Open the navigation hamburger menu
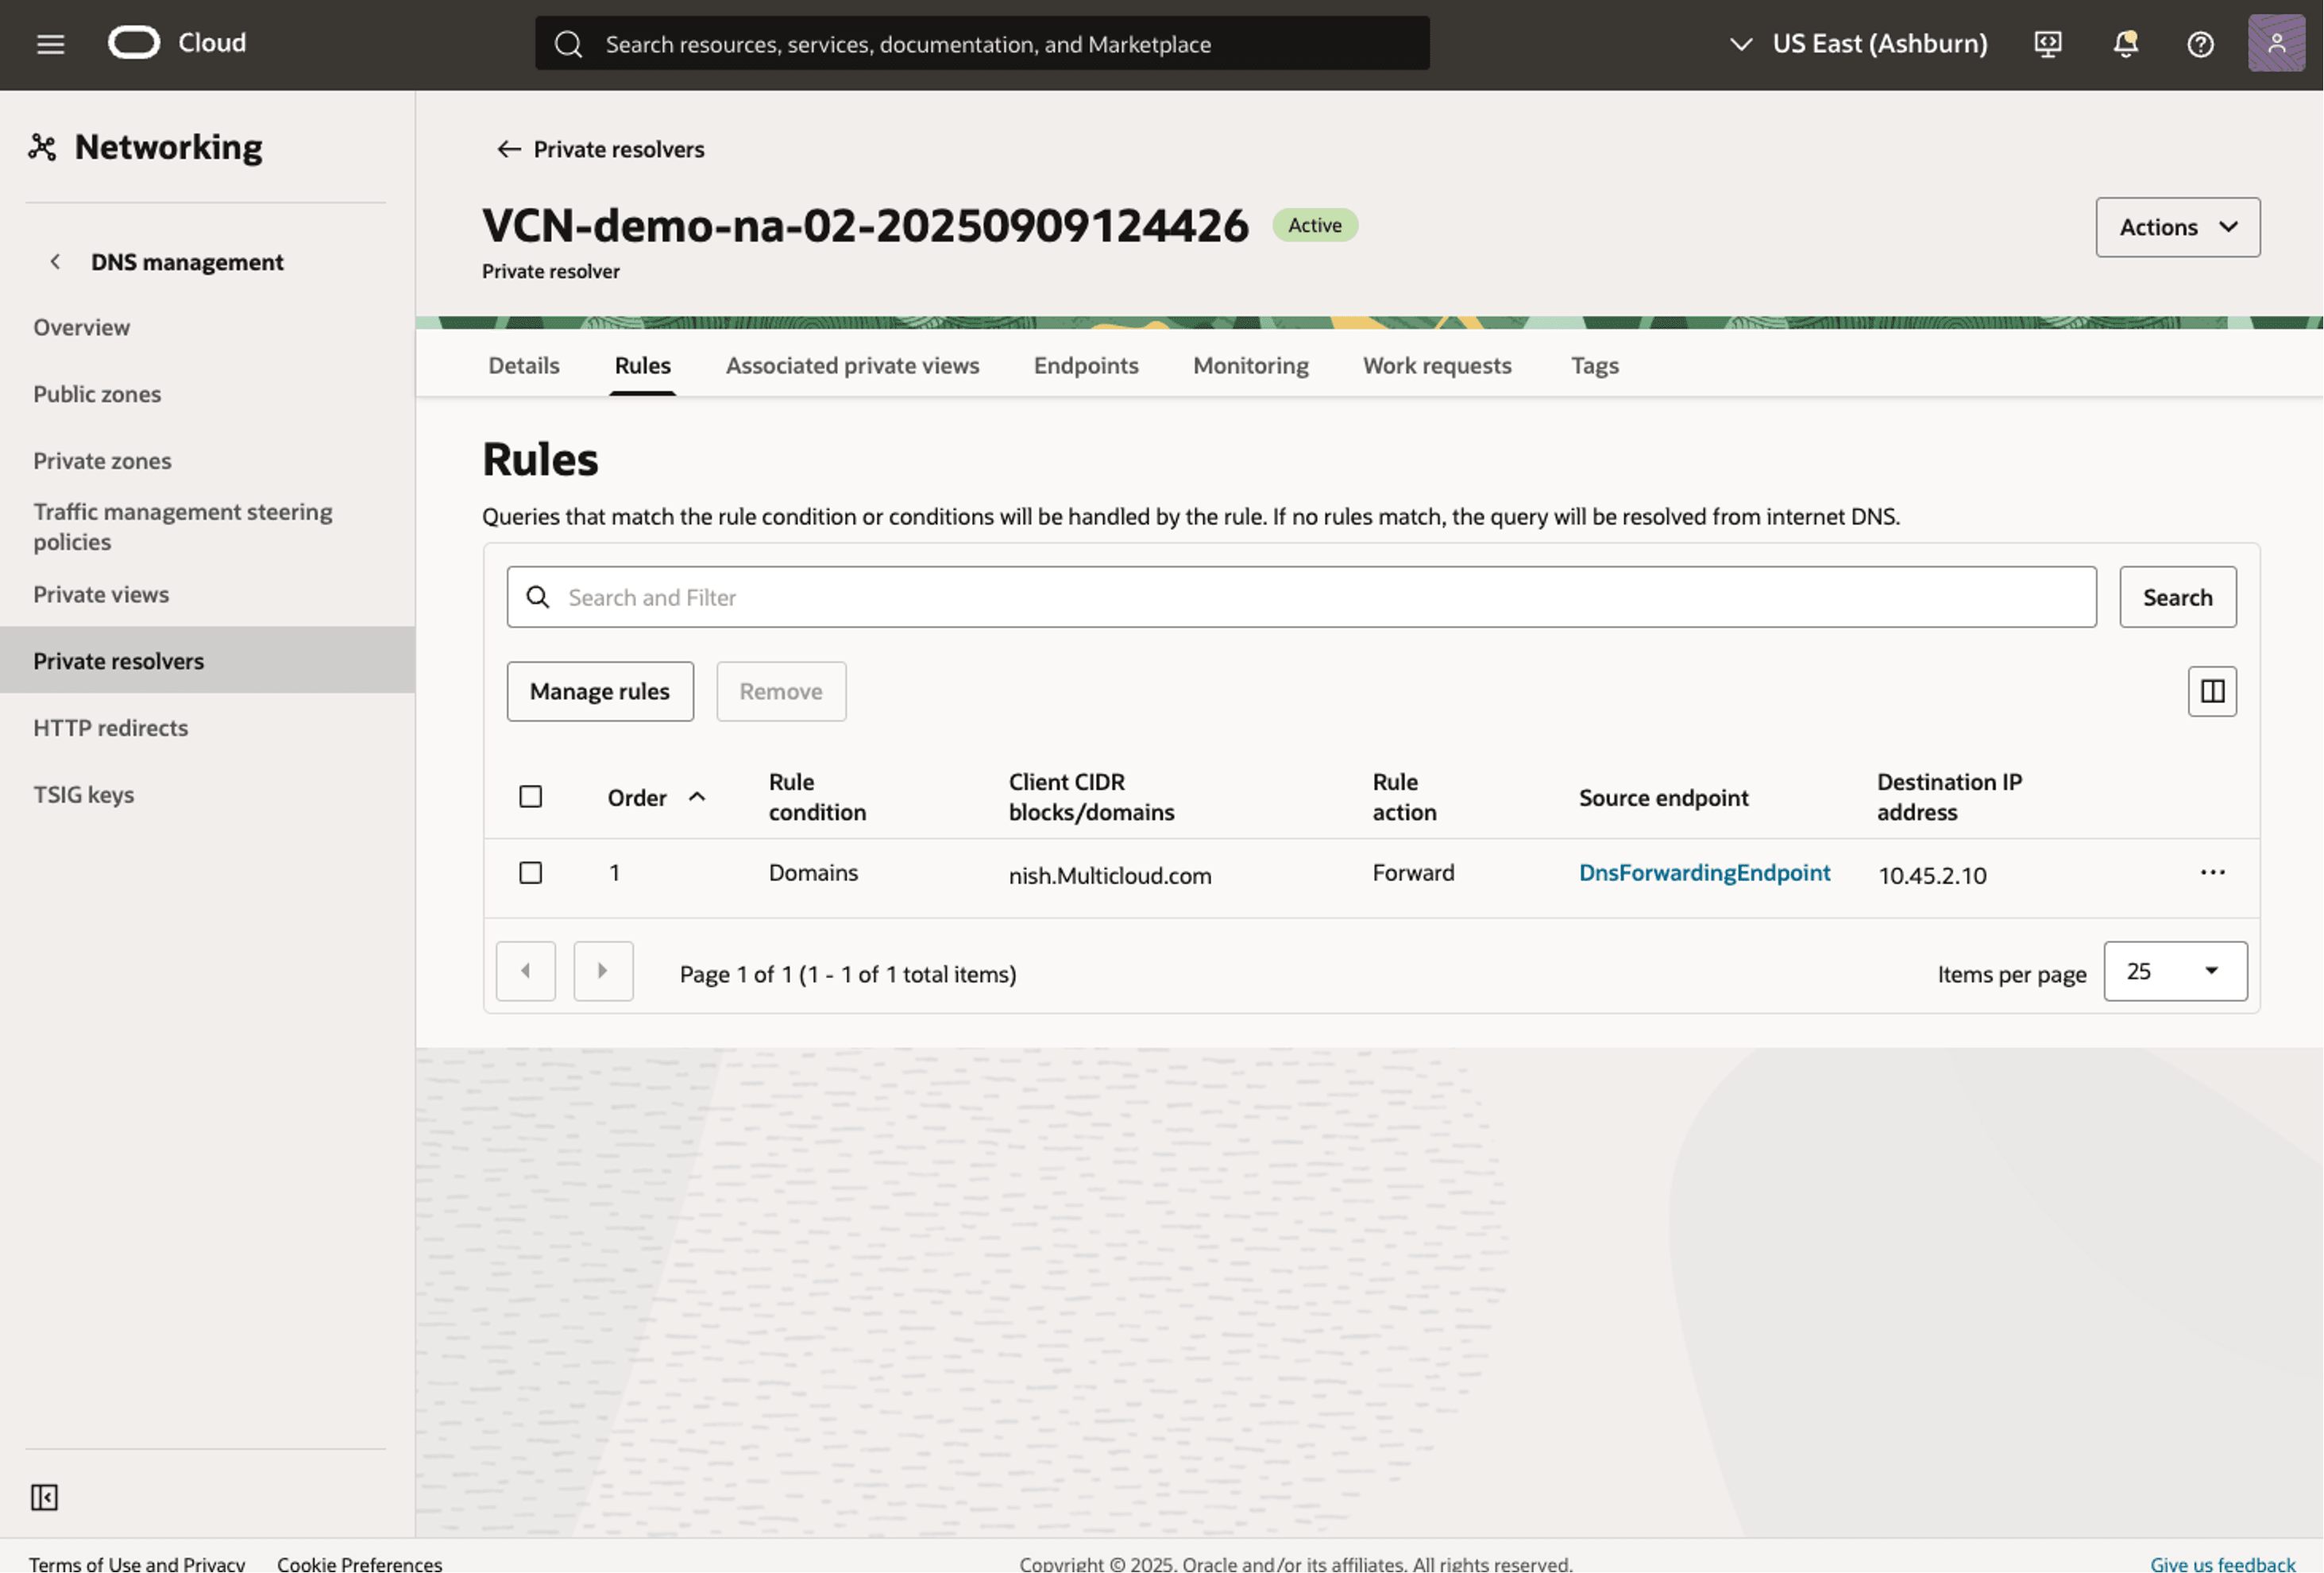Image resolution: width=2324 pixels, height=1573 pixels. tap(49, 43)
